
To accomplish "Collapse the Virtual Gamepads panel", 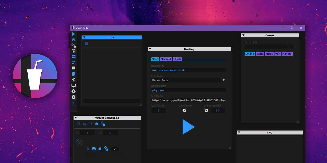I will pyautogui.click(x=76, y=118).
